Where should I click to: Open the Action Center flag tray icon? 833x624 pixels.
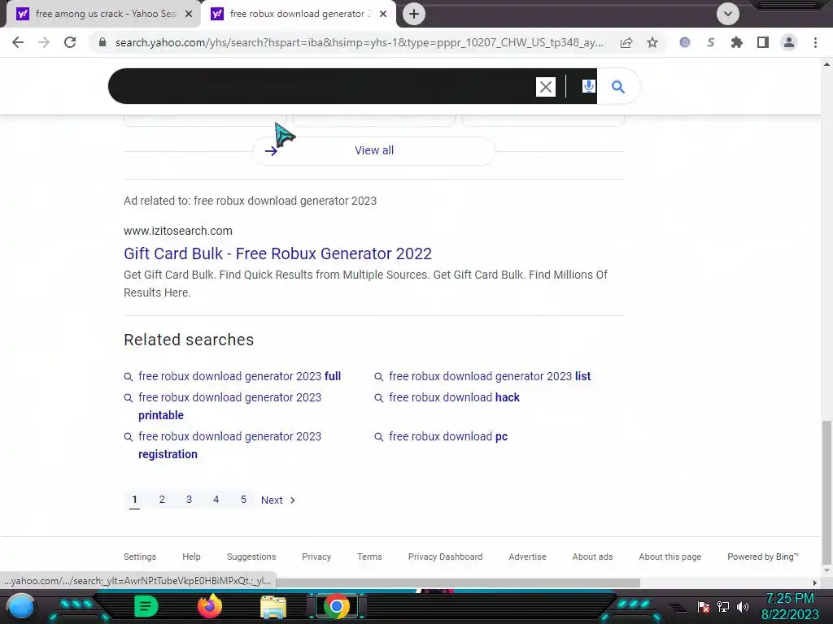[x=704, y=606]
